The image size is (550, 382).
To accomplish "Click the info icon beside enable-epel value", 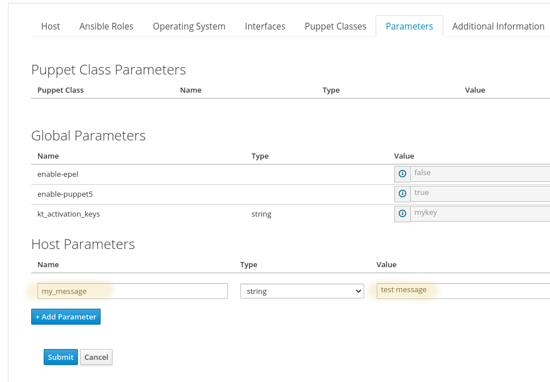I will [x=402, y=174].
